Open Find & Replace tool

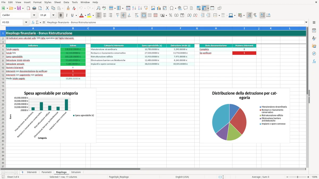coord(98,8)
